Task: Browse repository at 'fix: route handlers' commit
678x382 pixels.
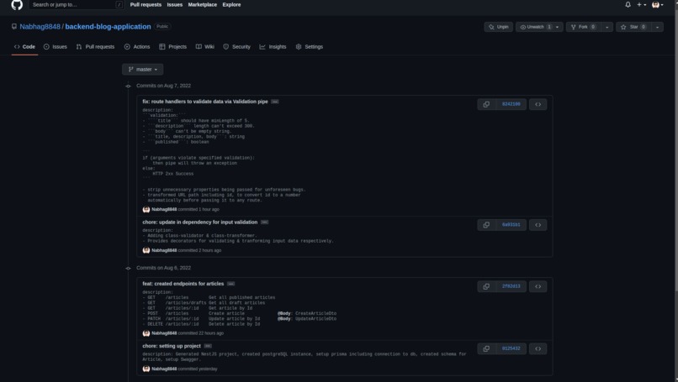Action: pyautogui.click(x=538, y=104)
